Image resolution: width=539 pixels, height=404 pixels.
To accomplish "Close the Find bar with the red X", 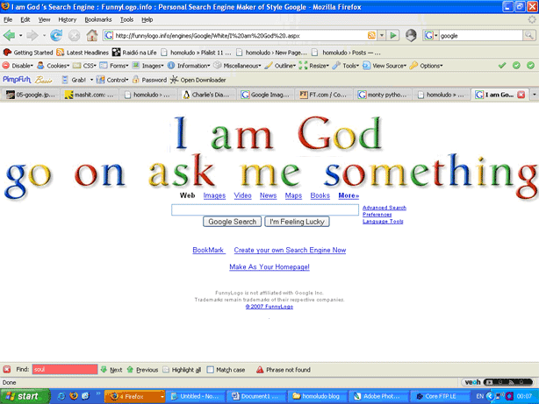I will pos(7,370).
